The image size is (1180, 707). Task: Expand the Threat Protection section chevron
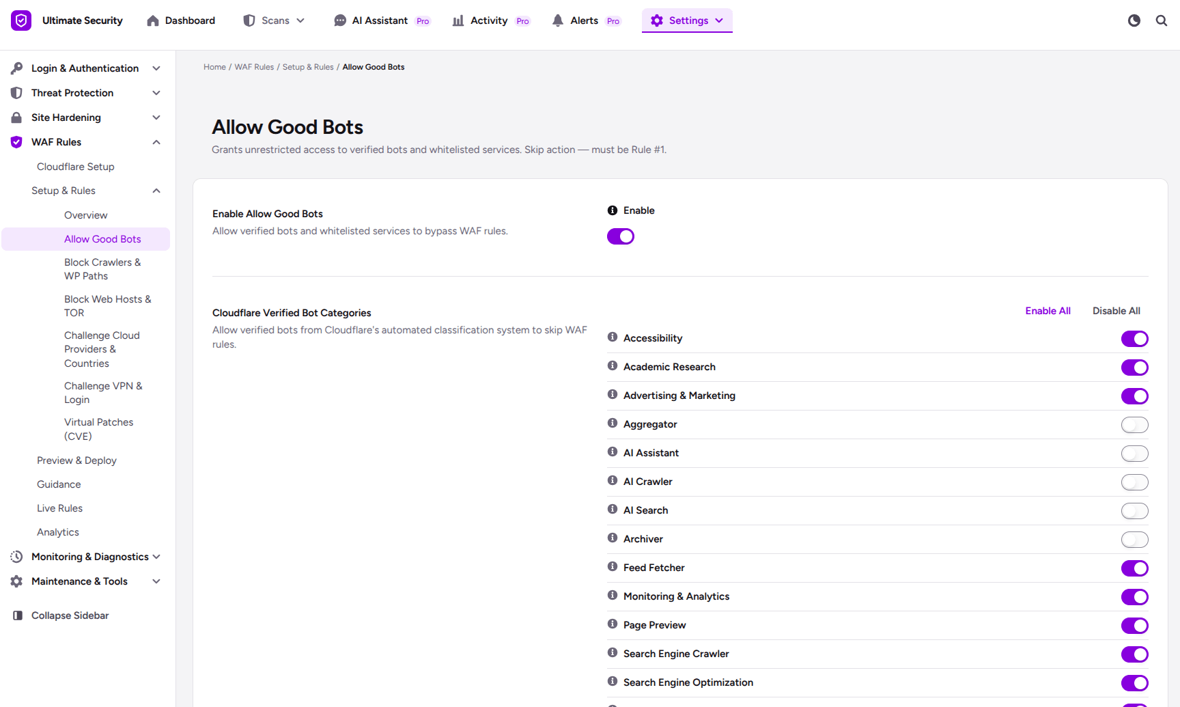(x=156, y=93)
